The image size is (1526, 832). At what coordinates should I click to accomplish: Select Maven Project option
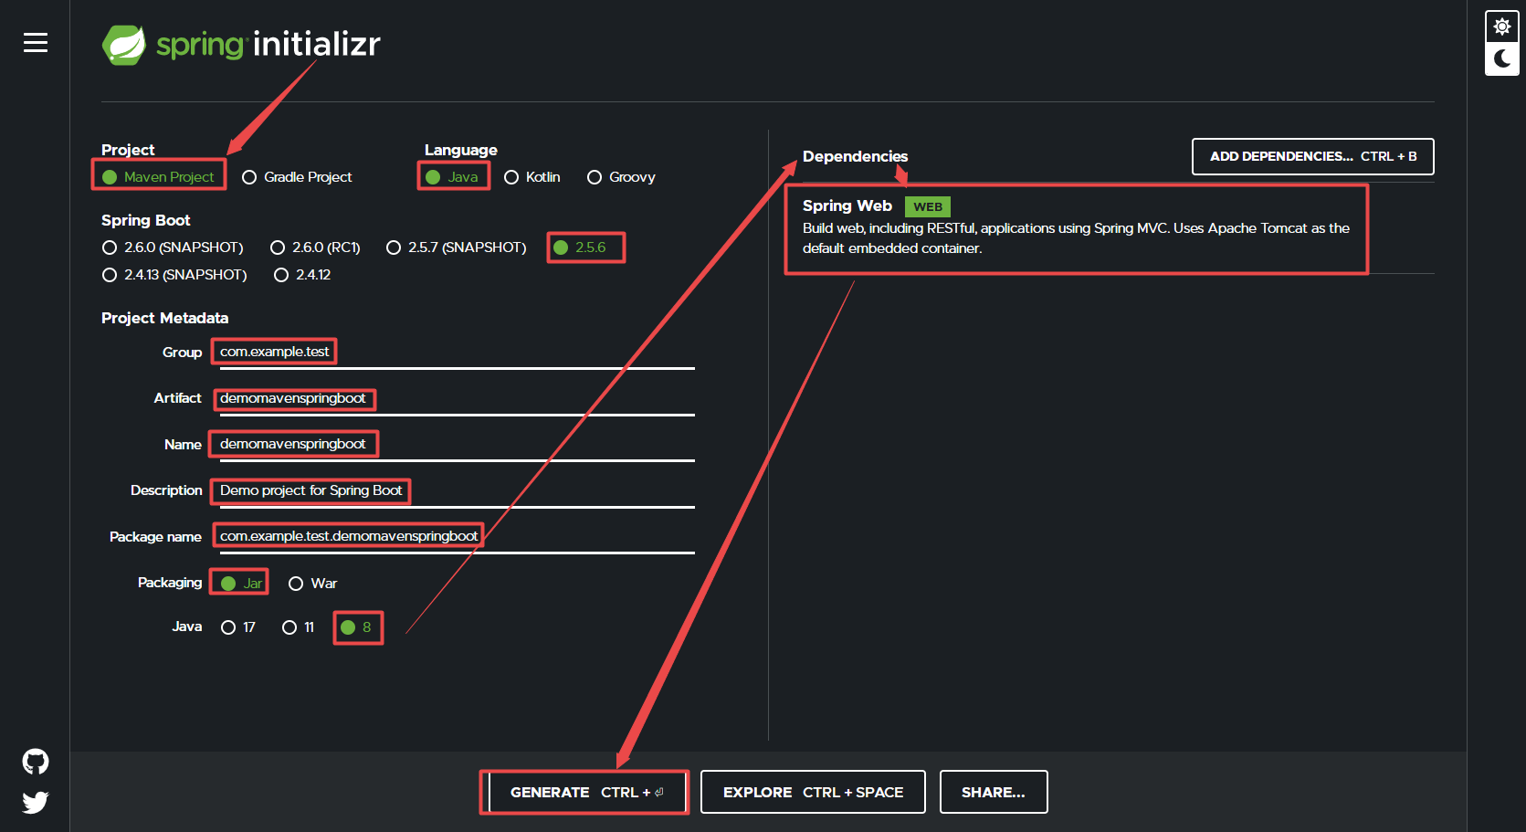[x=158, y=177]
